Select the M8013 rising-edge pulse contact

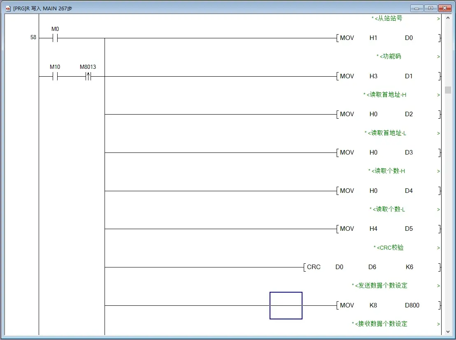(x=88, y=77)
